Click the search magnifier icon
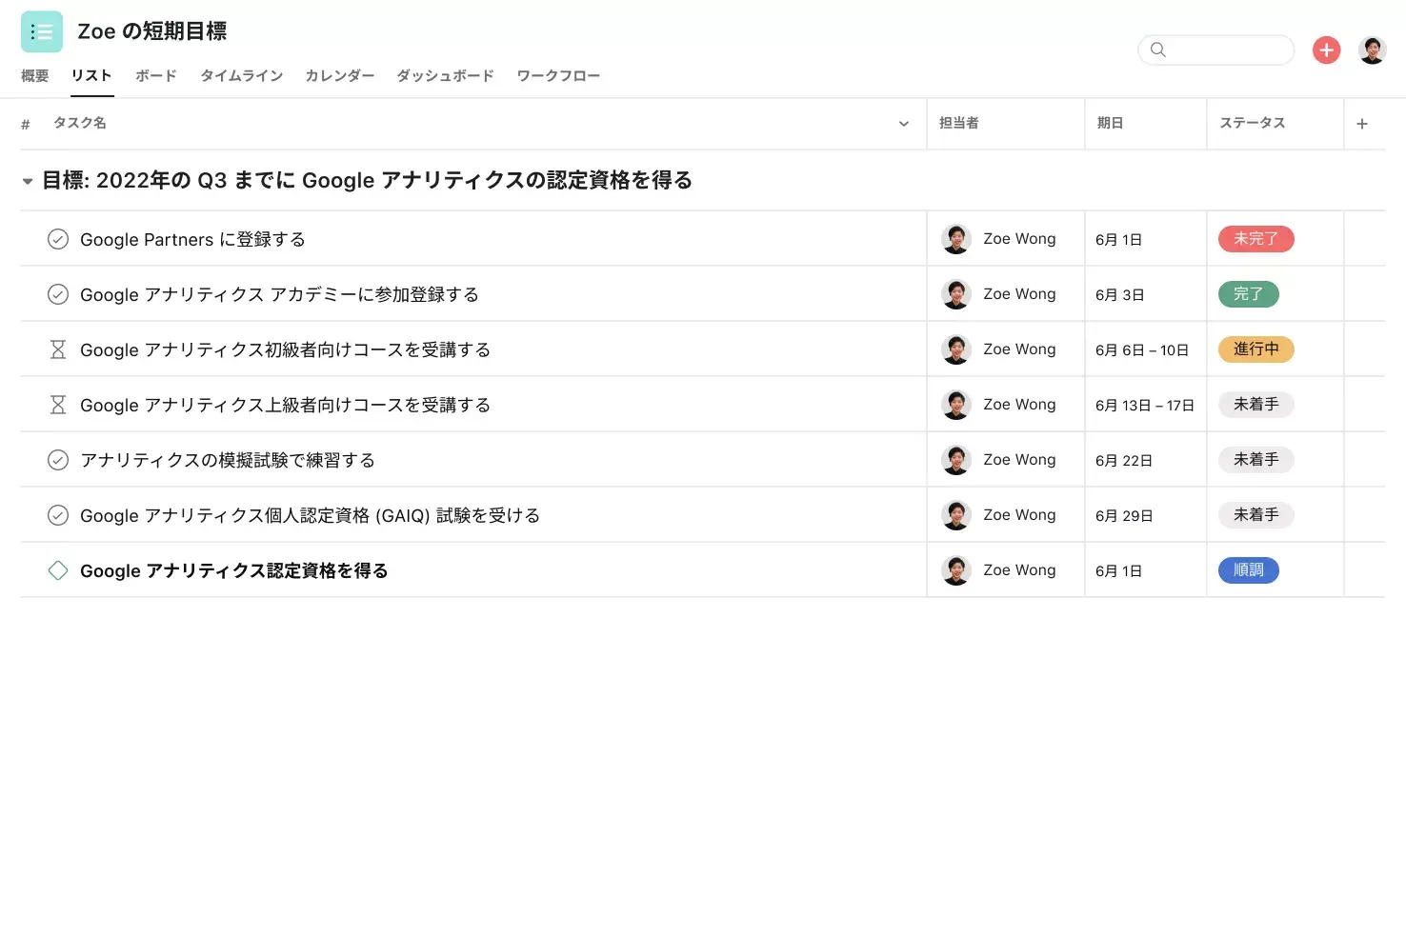This screenshot has width=1406, height=937. point(1158,50)
